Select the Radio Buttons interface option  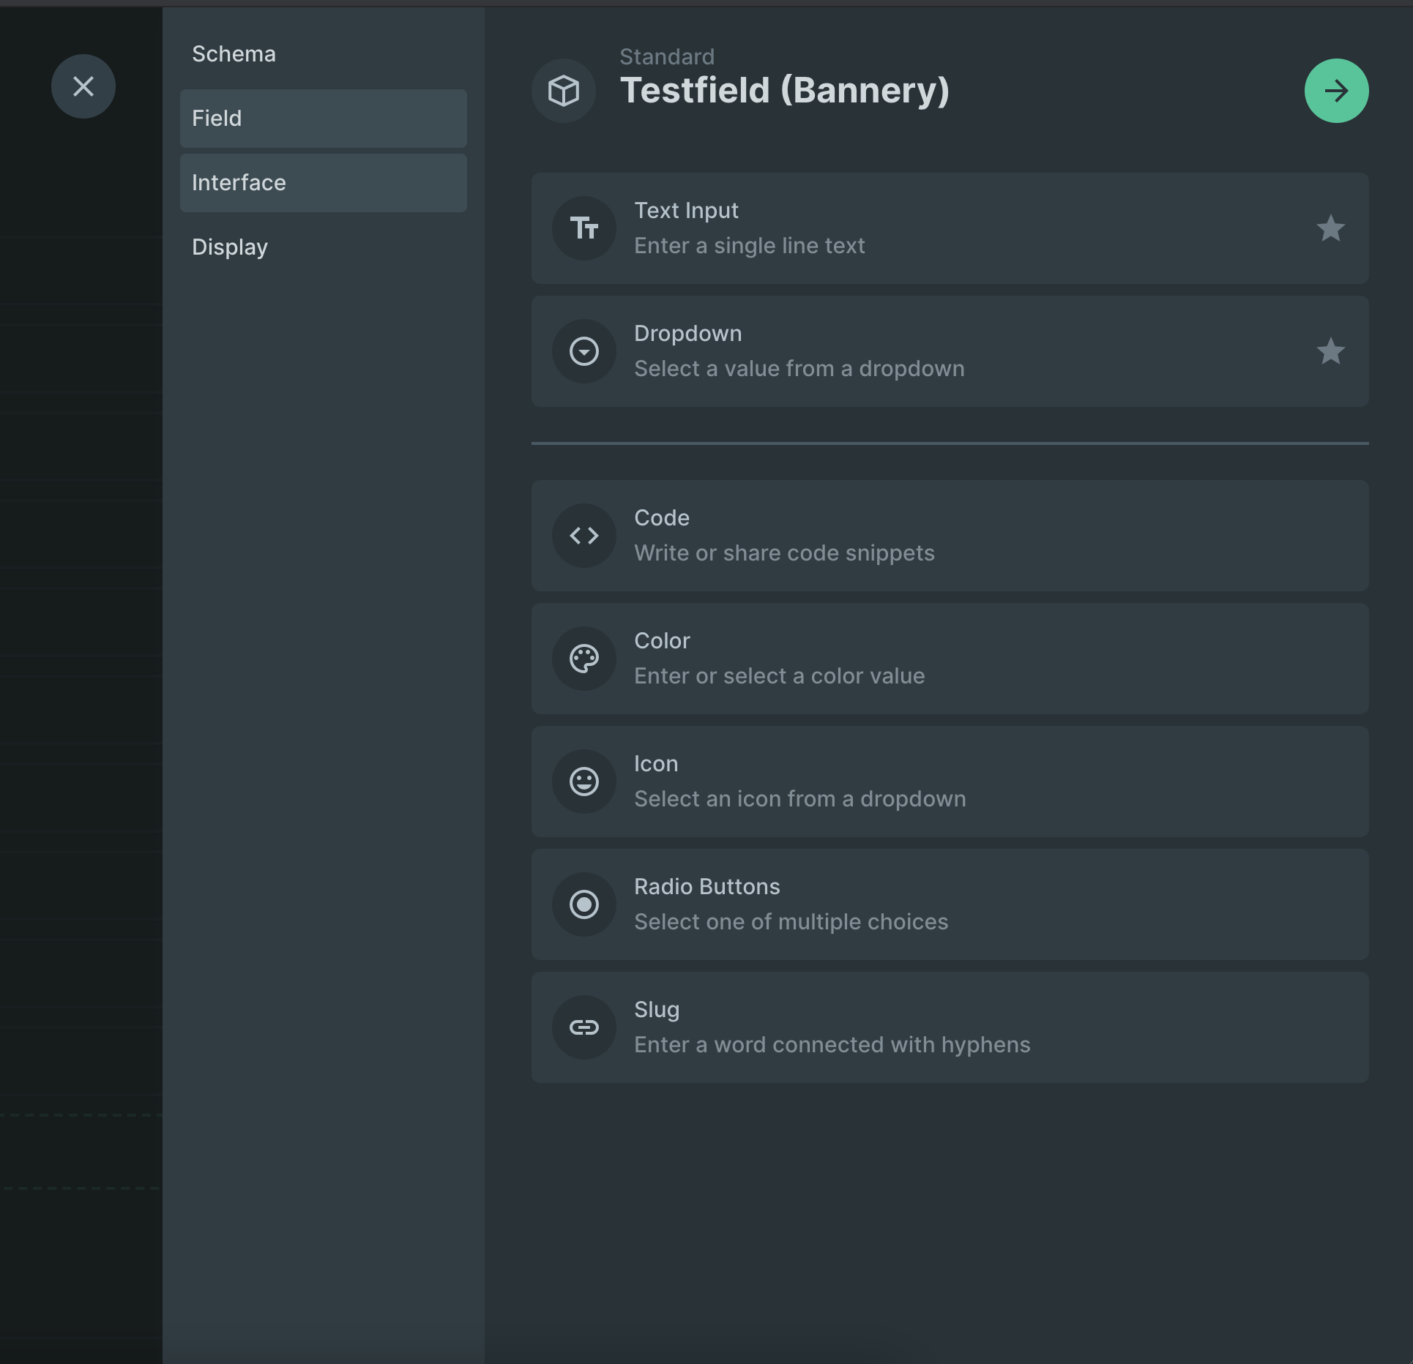click(x=950, y=904)
